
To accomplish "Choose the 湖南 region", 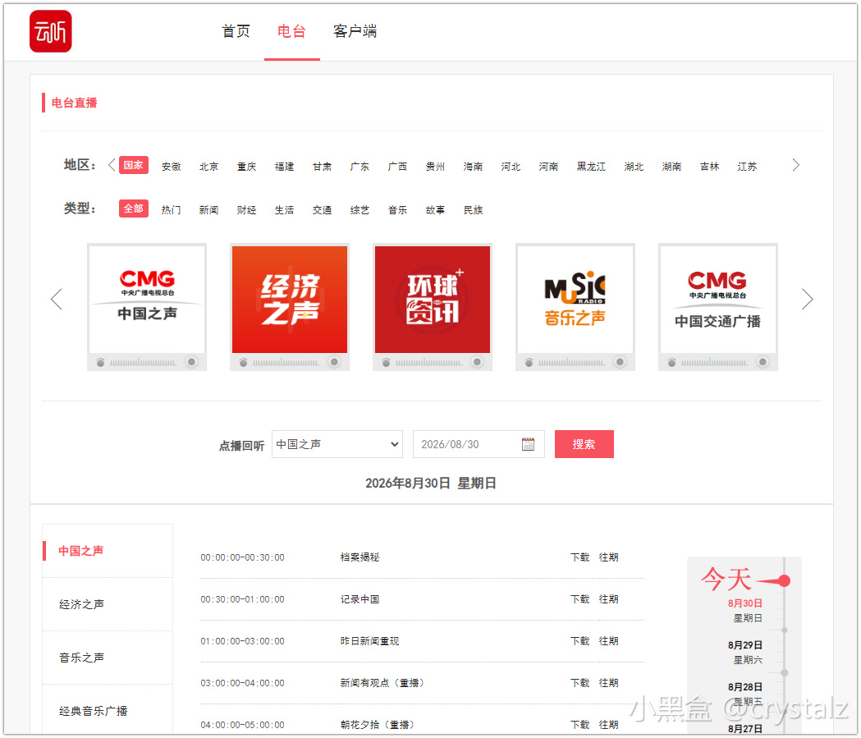I will tap(671, 167).
